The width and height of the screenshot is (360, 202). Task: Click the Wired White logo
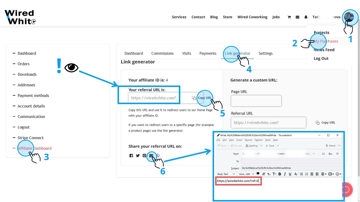(x=20, y=17)
